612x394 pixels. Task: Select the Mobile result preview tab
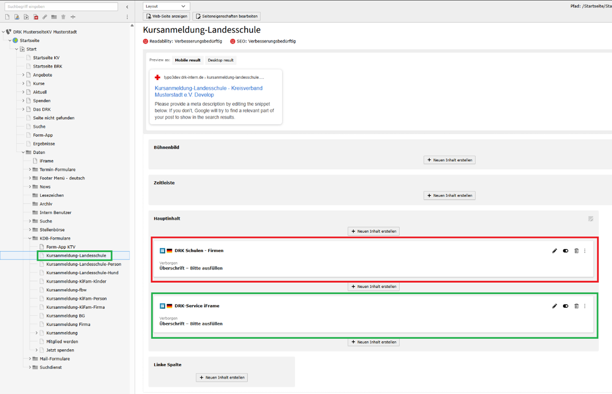pyautogui.click(x=187, y=60)
